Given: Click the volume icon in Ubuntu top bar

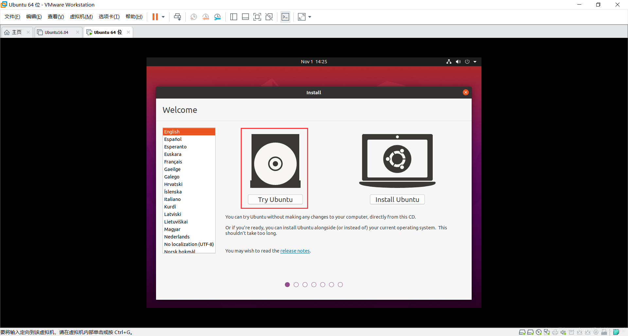Looking at the screenshot, I should pos(458,62).
